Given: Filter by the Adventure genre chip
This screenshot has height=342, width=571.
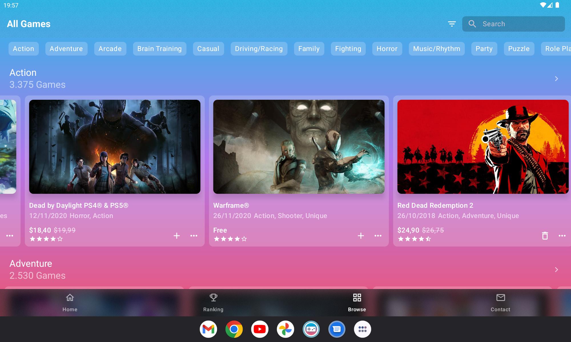Looking at the screenshot, I should pos(66,49).
